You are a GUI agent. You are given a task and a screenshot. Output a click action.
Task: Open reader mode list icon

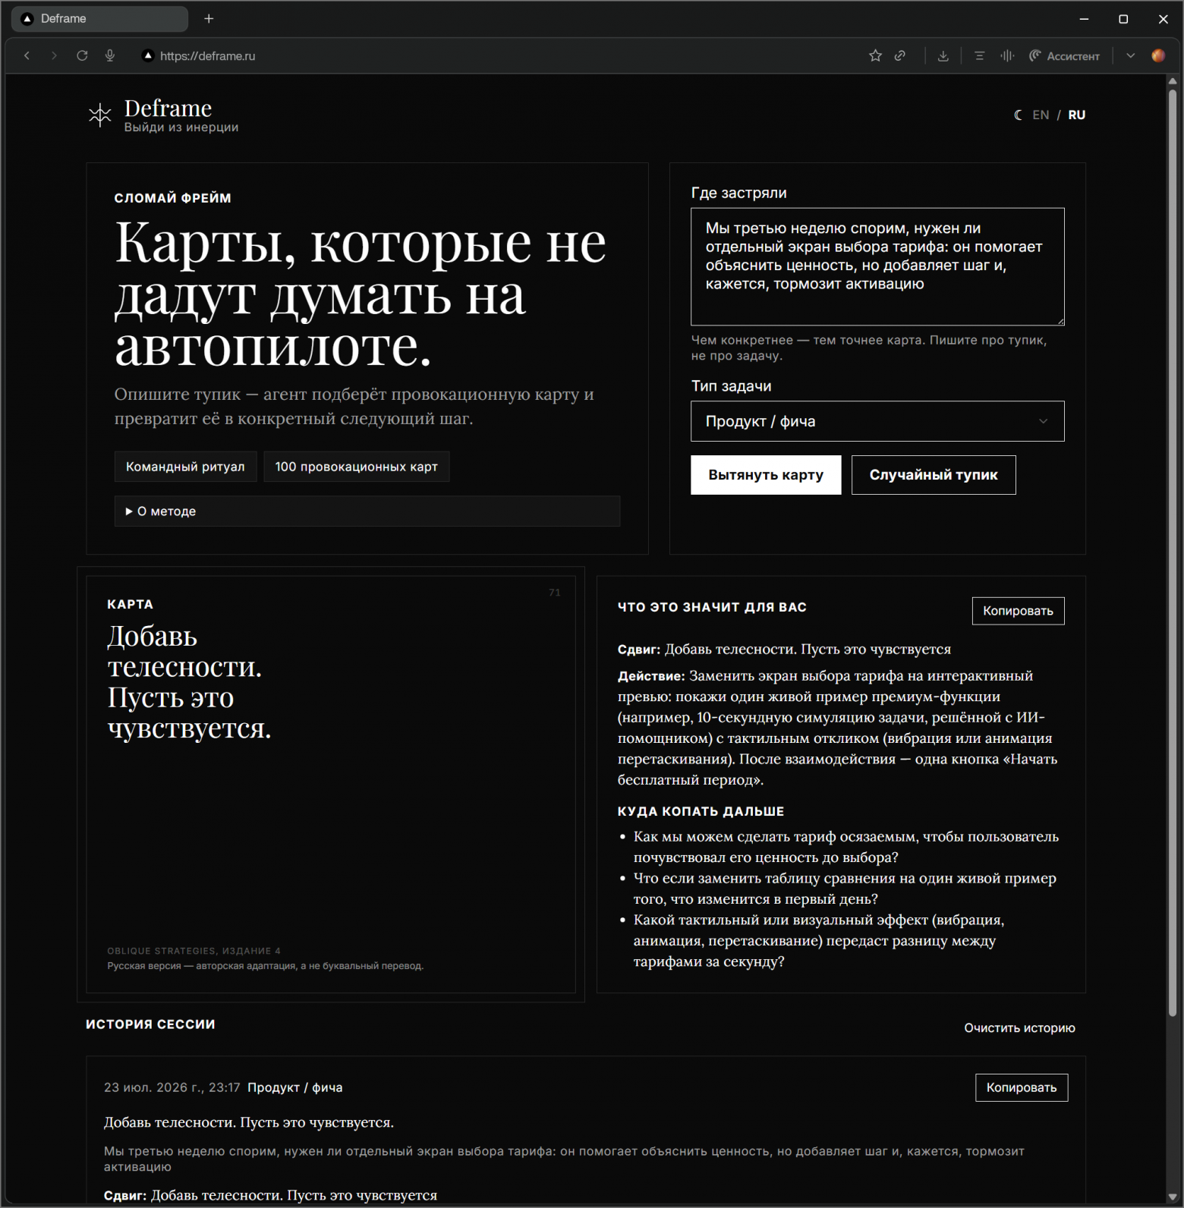[979, 55]
